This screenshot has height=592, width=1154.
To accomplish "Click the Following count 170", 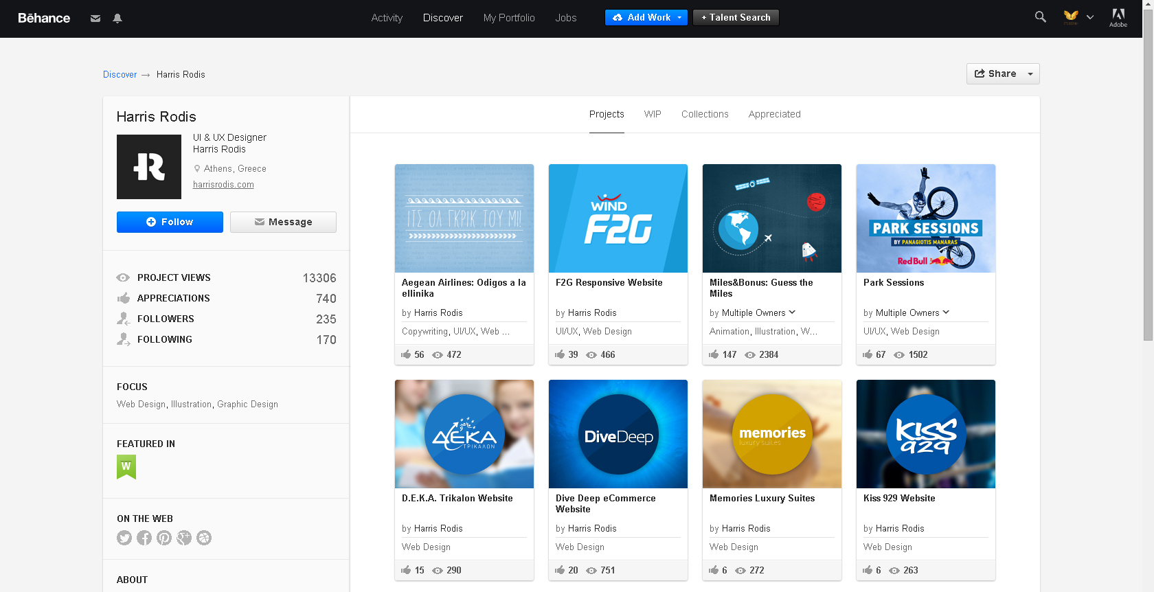I will pos(326,340).
